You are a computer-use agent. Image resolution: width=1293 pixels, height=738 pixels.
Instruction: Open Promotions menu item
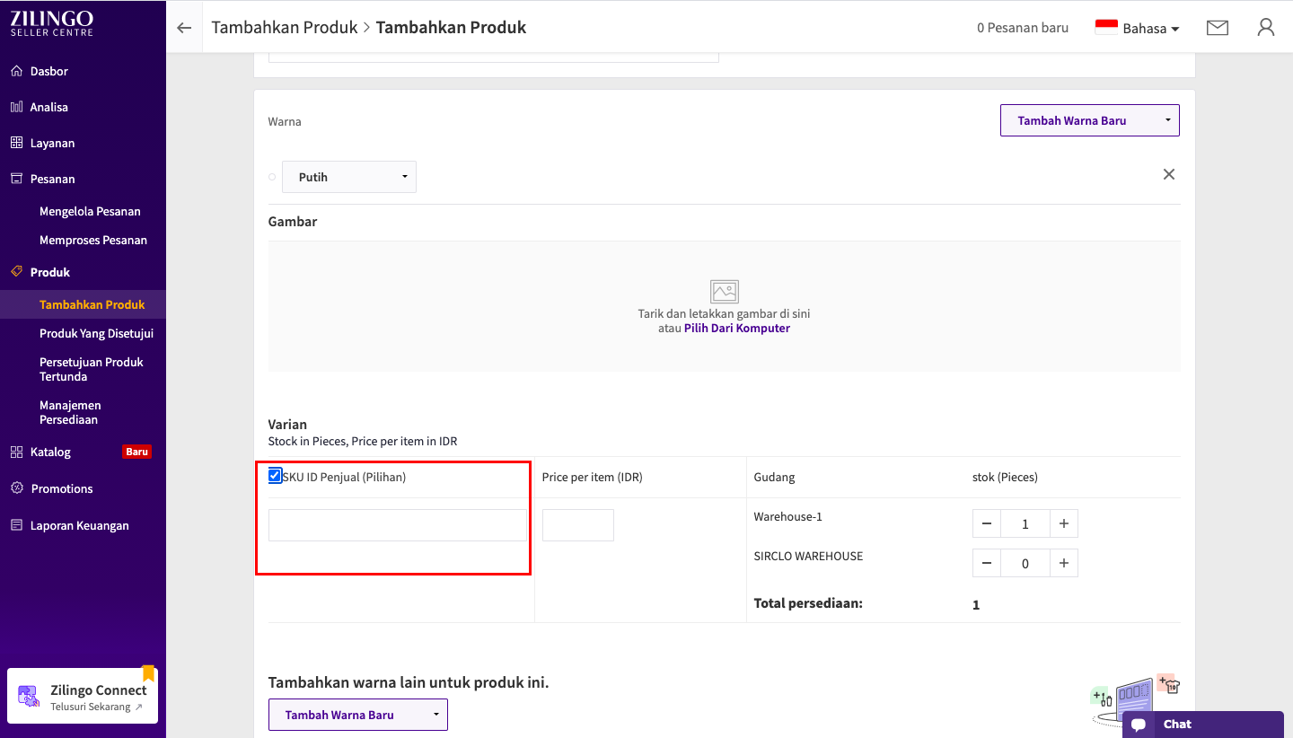point(62,488)
